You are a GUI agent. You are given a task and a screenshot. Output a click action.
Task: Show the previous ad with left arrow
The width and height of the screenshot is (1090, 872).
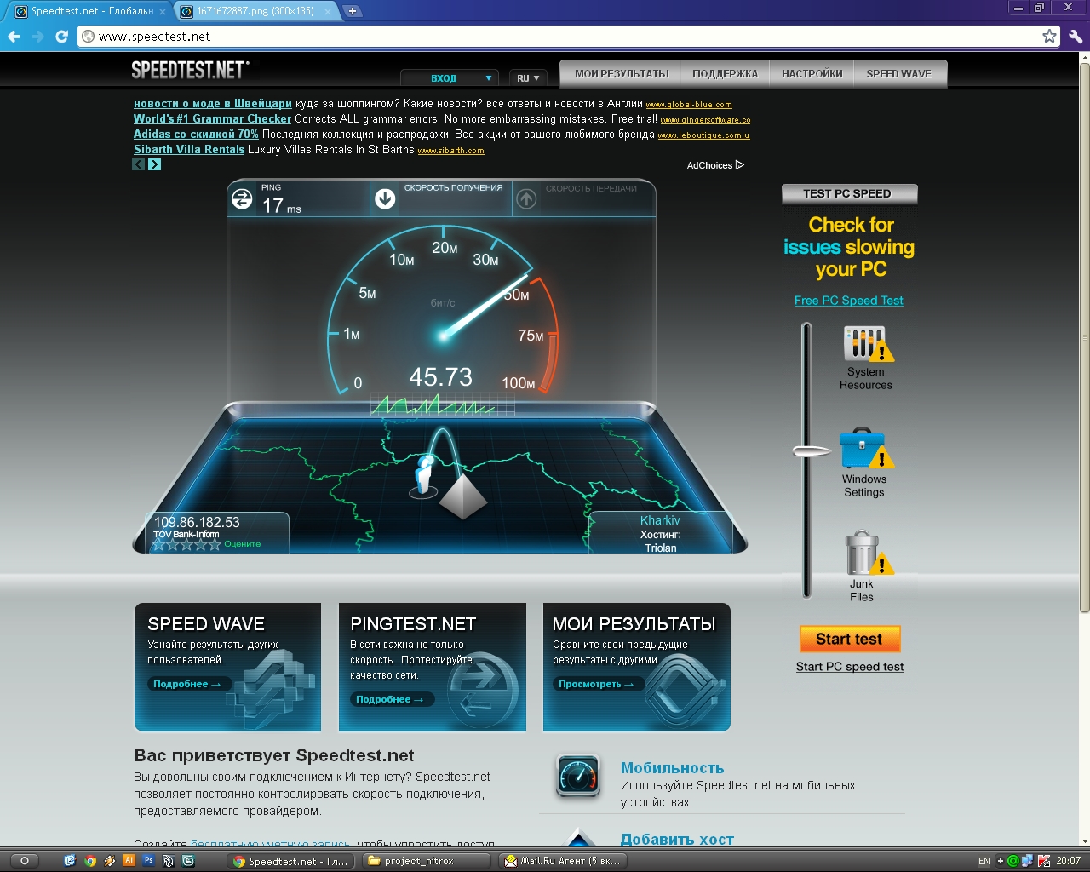(x=139, y=164)
